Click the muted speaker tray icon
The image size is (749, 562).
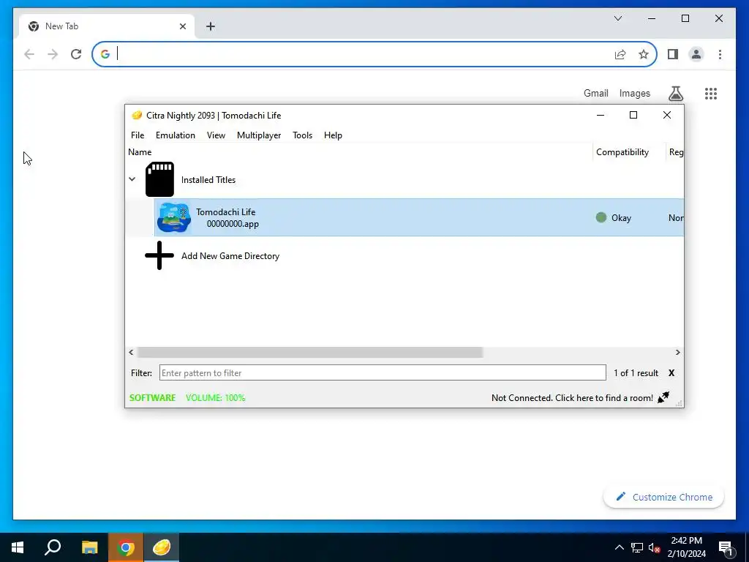[x=654, y=547]
